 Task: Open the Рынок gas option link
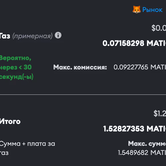click(152, 10)
